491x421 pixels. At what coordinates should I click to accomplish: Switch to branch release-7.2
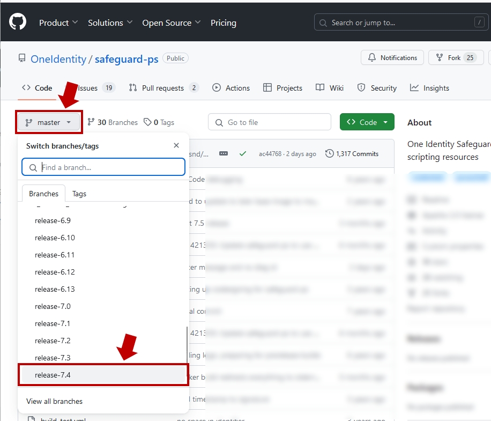click(x=103, y=341)
